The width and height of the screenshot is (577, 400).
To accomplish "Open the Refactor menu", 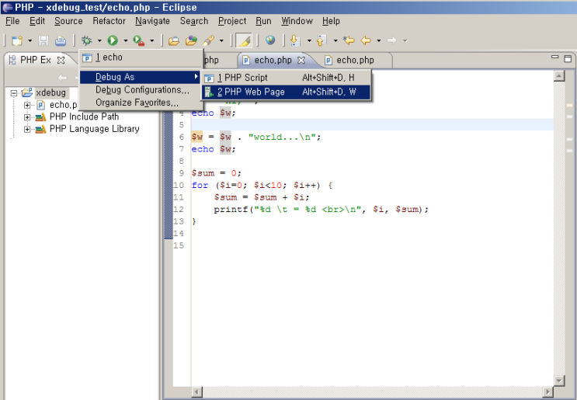I will 109,21.
